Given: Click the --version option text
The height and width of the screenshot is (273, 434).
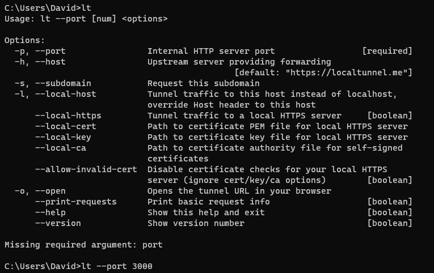Looking at the screenshot, I should [57, 223].
